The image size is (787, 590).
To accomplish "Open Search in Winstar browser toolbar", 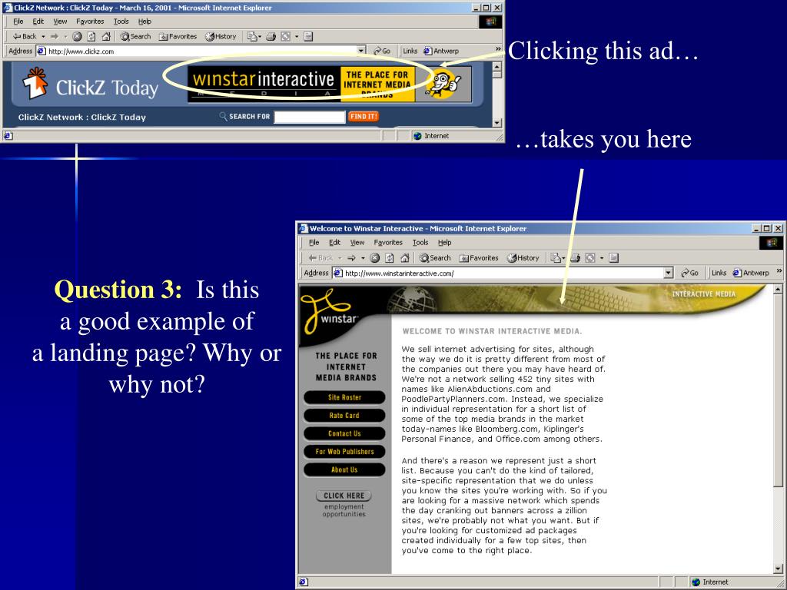I will tap(435, 258).
